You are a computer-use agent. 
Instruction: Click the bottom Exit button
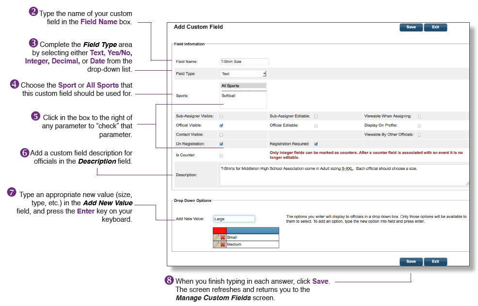click(x=435, y=261)
